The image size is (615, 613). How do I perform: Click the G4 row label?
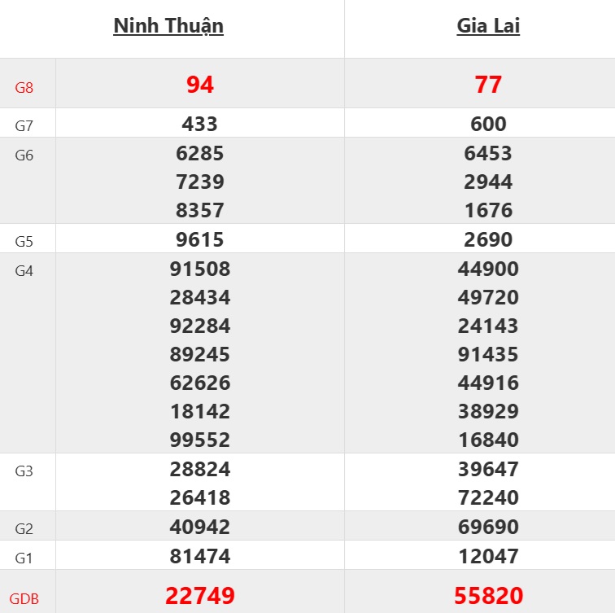[24, 271]
